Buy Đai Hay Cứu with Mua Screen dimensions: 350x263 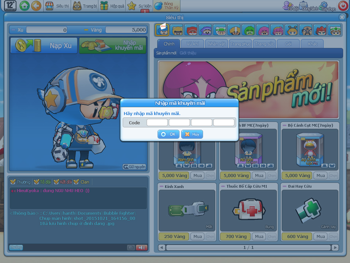[x=320, y=237]
